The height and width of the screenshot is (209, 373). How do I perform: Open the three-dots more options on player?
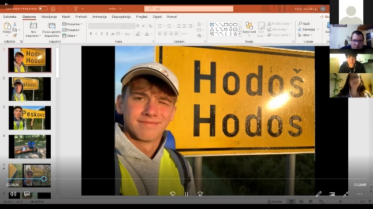[x=360, y=194]
